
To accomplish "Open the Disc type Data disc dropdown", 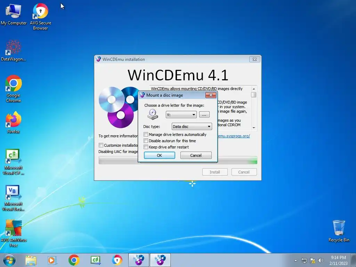I will point(192,127).
